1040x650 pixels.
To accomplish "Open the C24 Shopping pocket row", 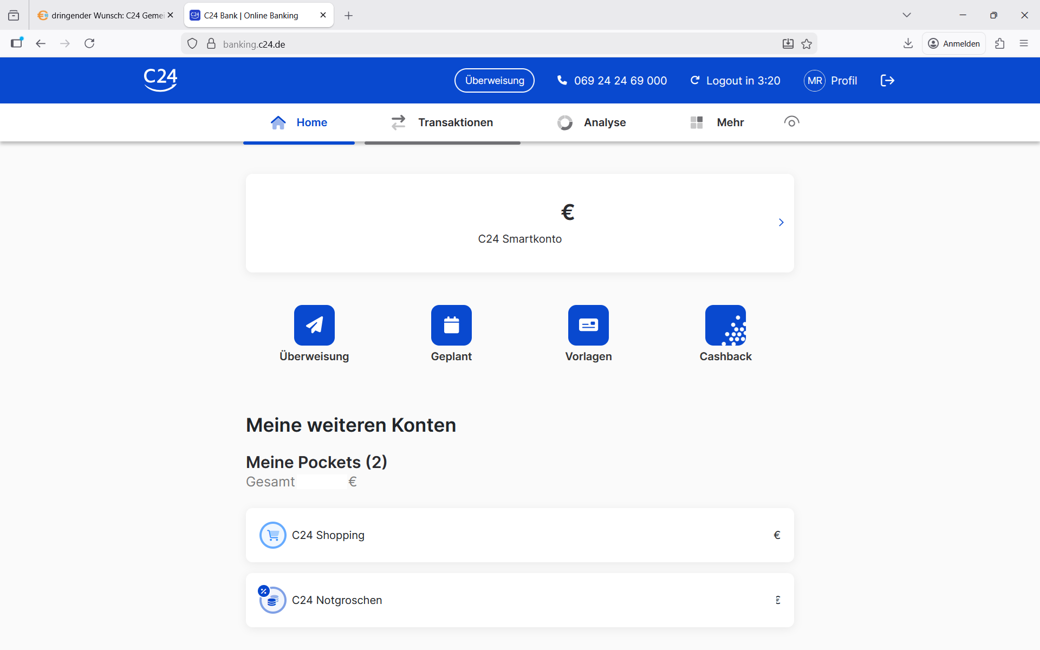I will pos(520,535).
